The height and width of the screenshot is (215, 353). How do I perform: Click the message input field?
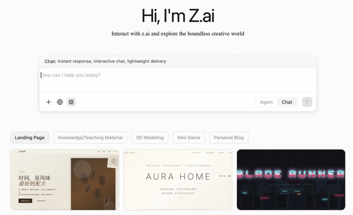[x=178, y=80]
